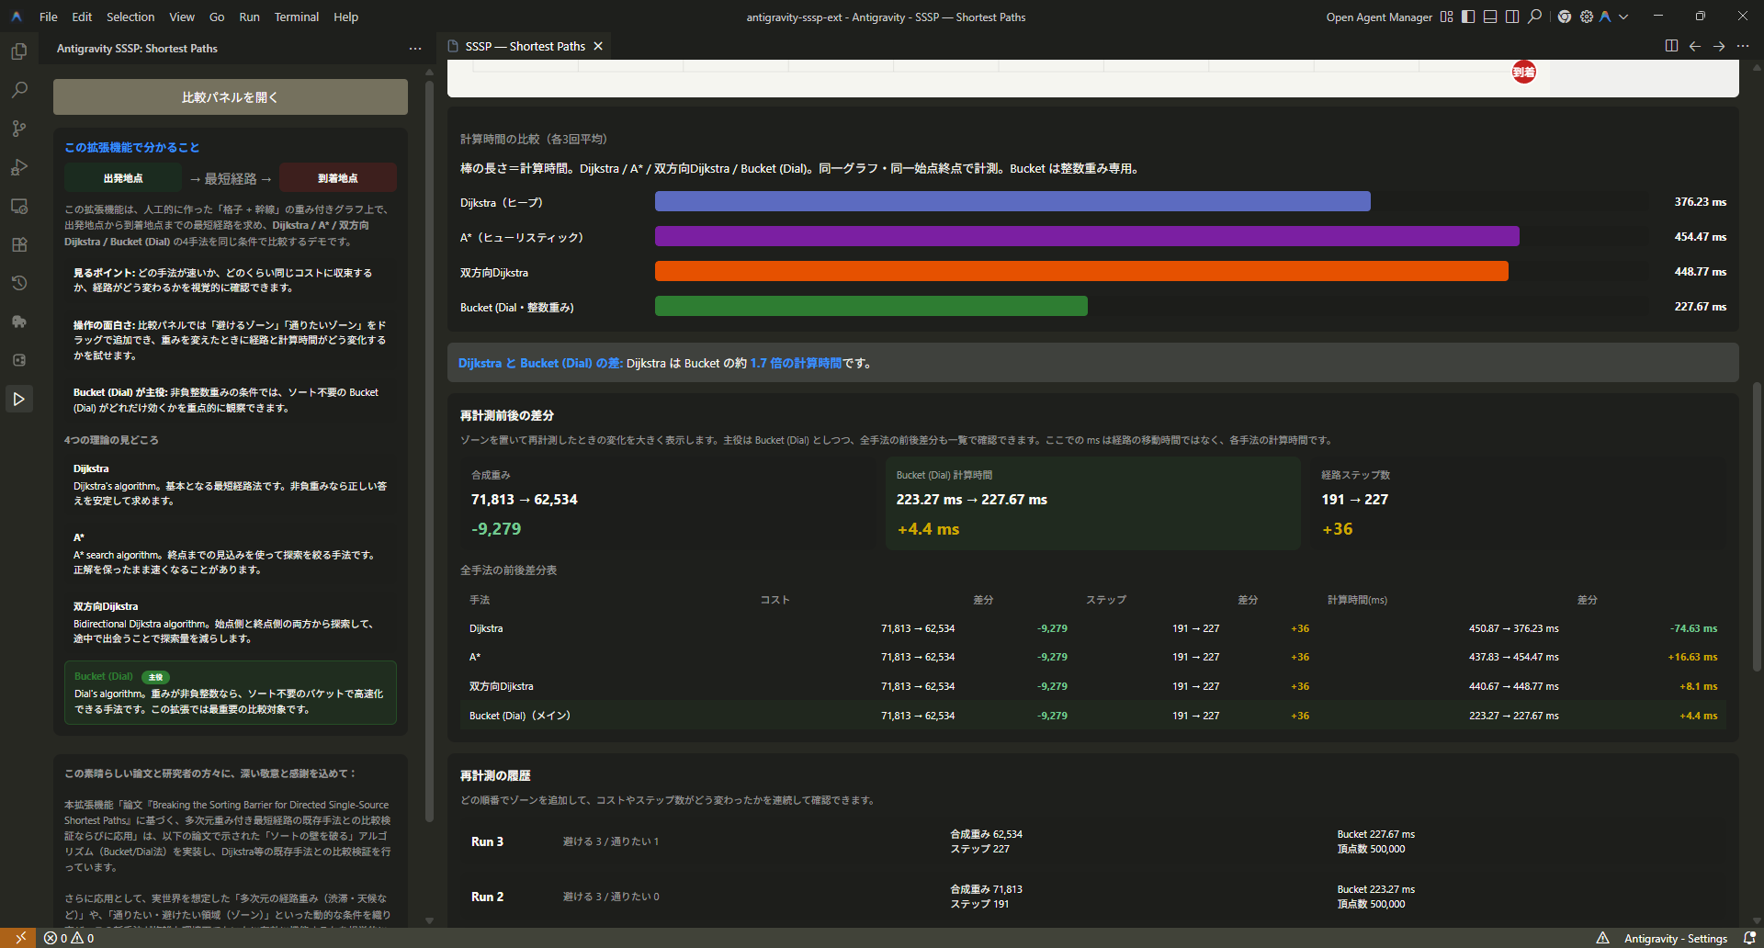
Task: Open the Explorer view in activity bar
Action: (x=18, y=51)
